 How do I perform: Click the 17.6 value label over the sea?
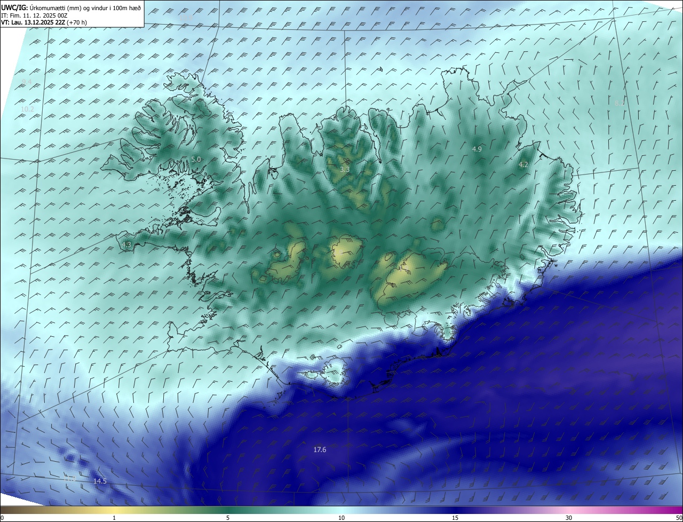320,450
